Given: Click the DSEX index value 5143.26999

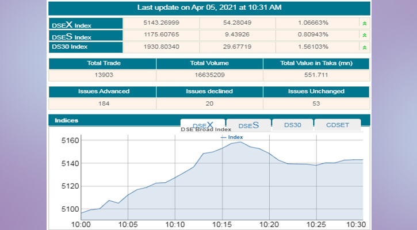Looking at the screenshot, I should pos(162,24).
